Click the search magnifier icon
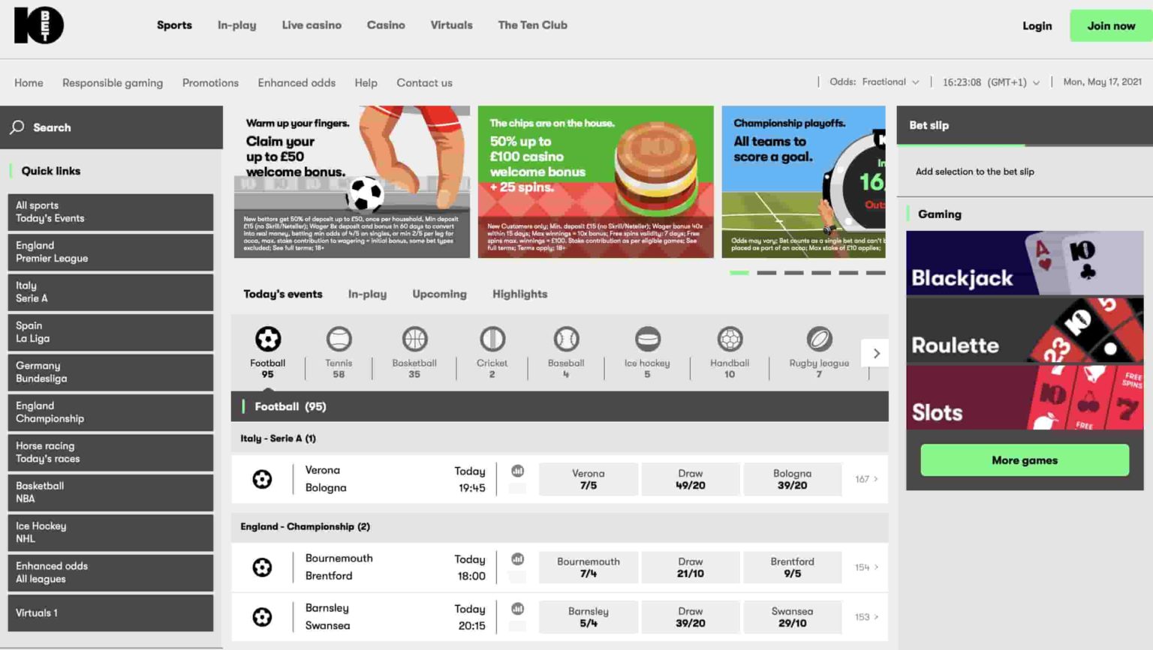The height and width of the screenshot is (650, 1153). point(17,127)
